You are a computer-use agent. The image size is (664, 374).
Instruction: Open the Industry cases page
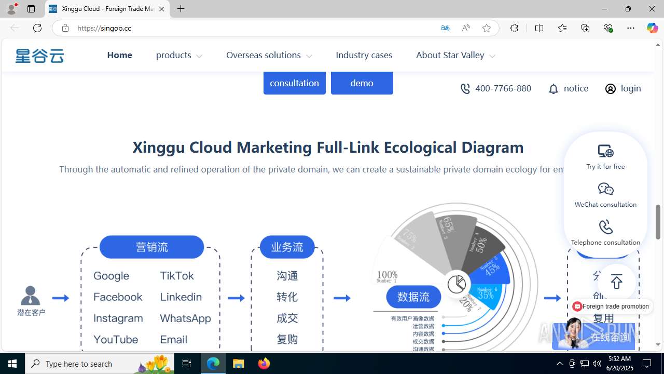(x=364, y=55)
